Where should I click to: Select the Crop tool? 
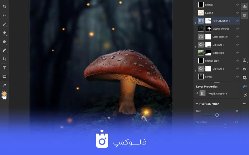point(4,59)
